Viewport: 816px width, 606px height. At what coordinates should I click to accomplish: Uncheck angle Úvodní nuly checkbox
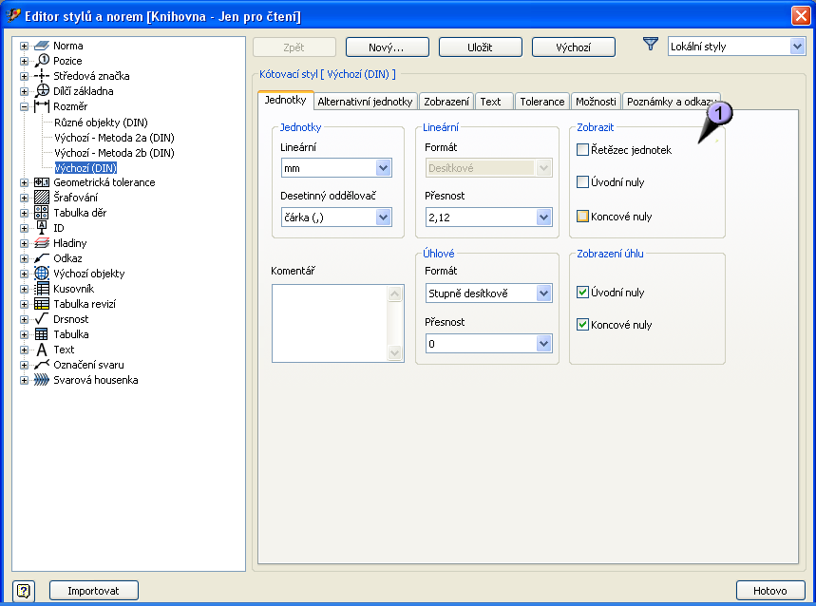point(583,293)
